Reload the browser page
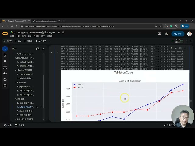Viewport: 195px width, 146px height. pyautogui.click(x=12, y=26)
